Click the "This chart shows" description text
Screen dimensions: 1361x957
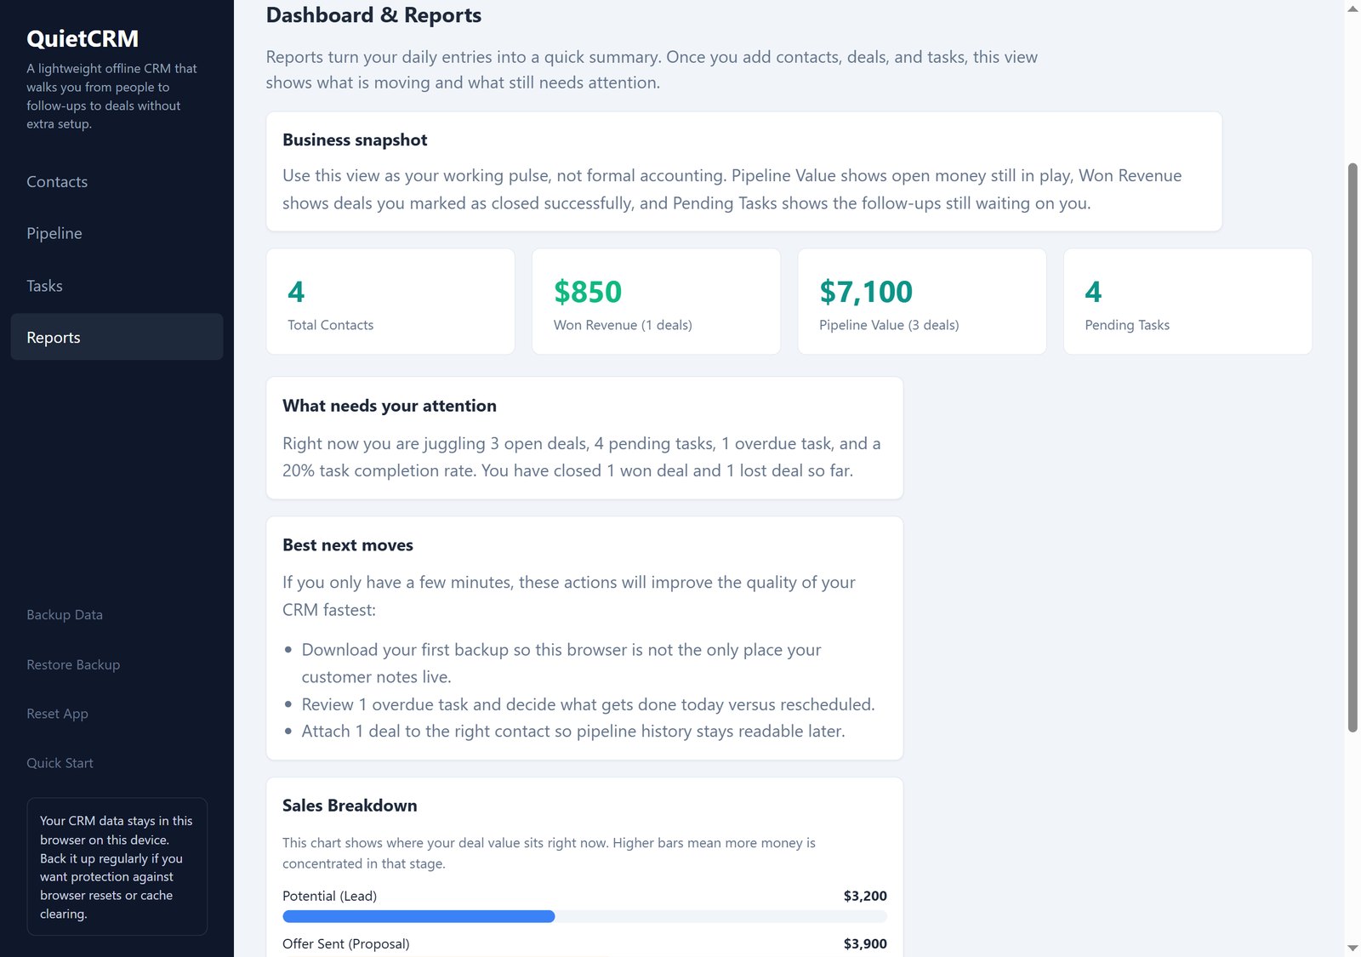click(549, 853)
